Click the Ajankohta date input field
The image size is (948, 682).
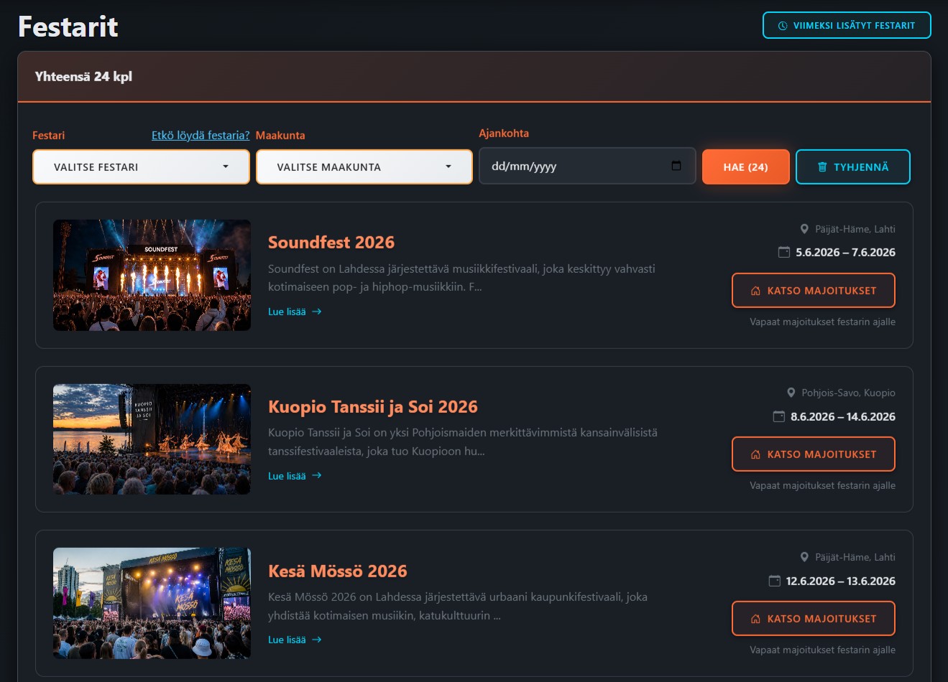click(x=587, y=166)
